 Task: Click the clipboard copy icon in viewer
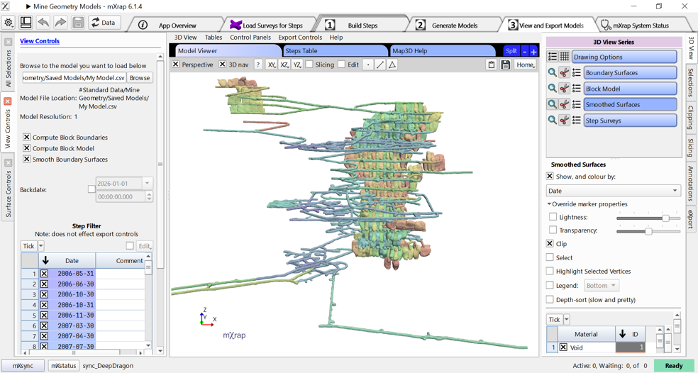(492, 65)
